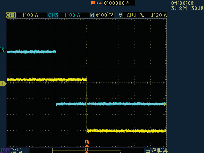Click the waveform overview bar at bottom

[x=86, y=150]
